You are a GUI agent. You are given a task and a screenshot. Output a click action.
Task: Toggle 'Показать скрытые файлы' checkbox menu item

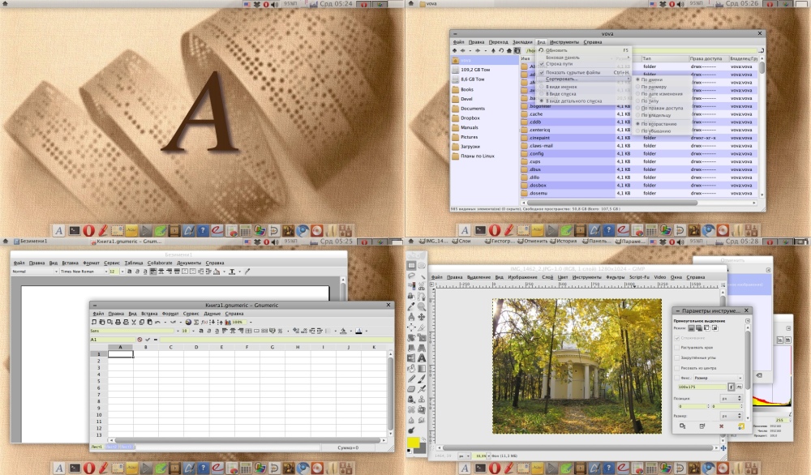[584, 73]
